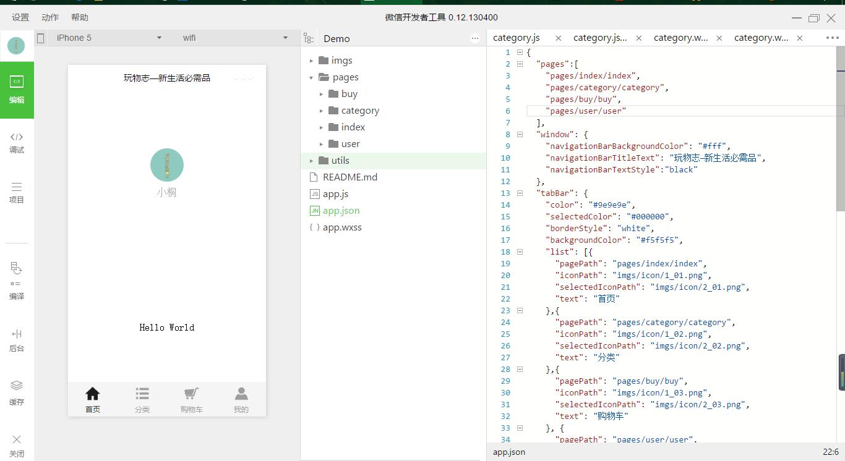Click the app.json status bar filename
The width and height of the screenshot is (845, 461).
click(x=509, y=452)
